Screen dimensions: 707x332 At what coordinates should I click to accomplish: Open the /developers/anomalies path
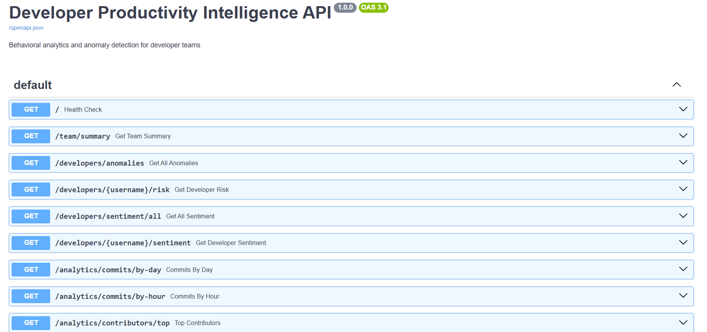tap(100, 163)
